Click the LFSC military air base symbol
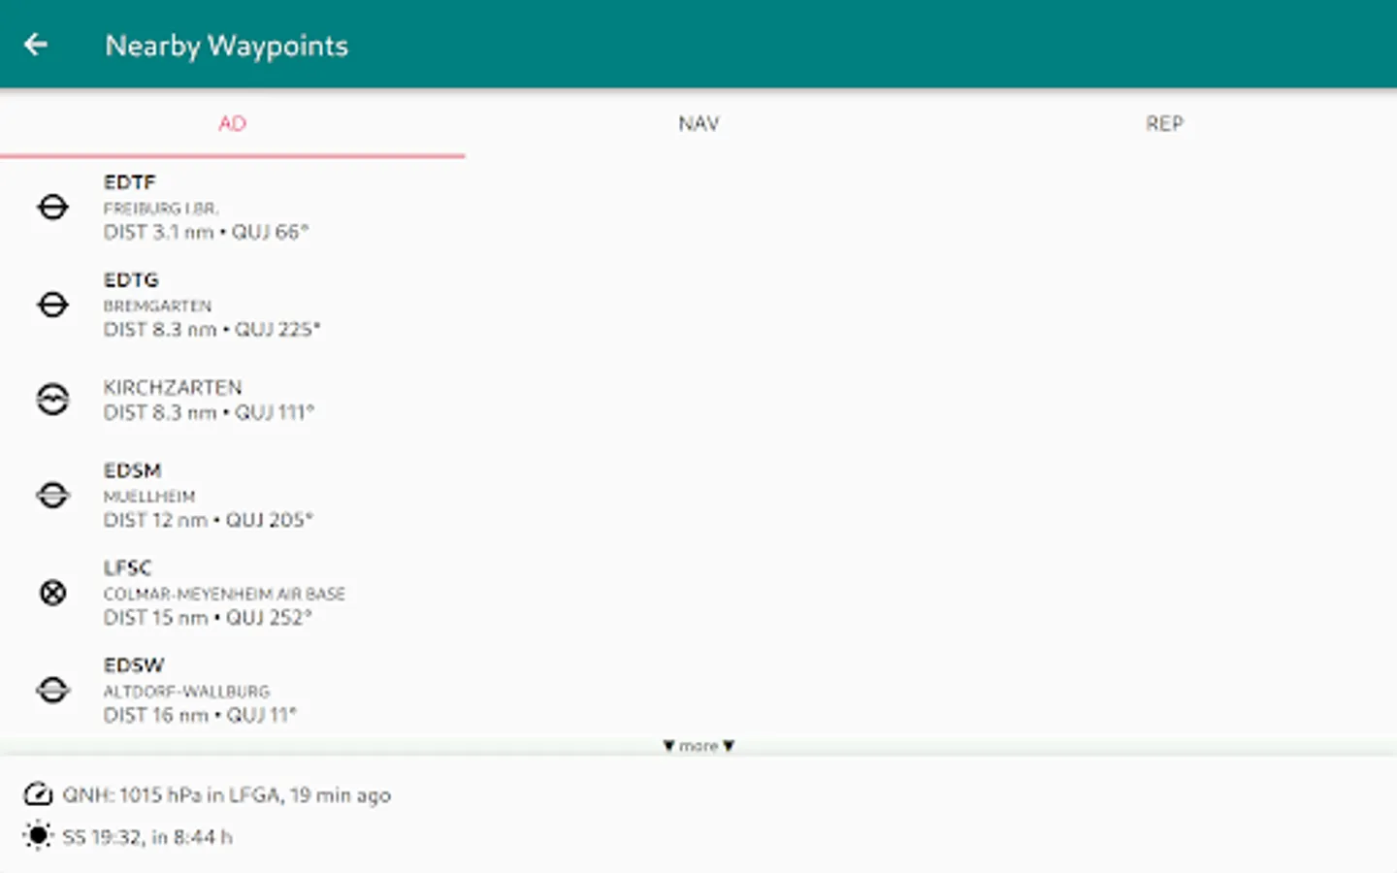 point(52,592)
